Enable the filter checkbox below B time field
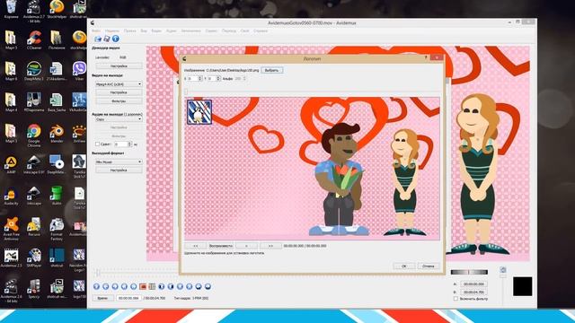This screenshot has height=323, width=575. (456, 299)
